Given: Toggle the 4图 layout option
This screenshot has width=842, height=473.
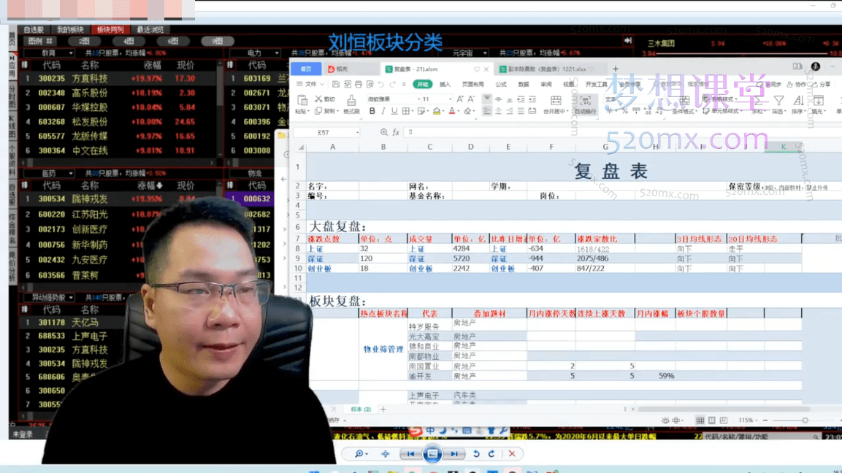Looking at the screenshot, I should pos(129,42).
